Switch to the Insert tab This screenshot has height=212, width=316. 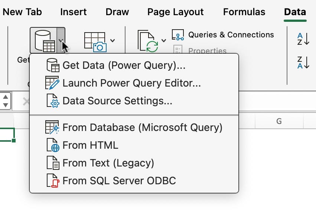click(73, 12)
